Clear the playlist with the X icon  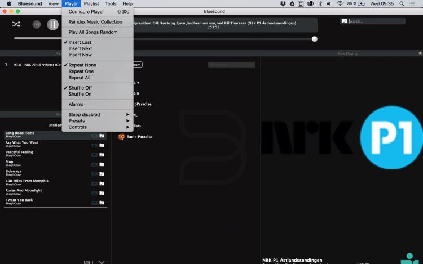coord(102,262)
